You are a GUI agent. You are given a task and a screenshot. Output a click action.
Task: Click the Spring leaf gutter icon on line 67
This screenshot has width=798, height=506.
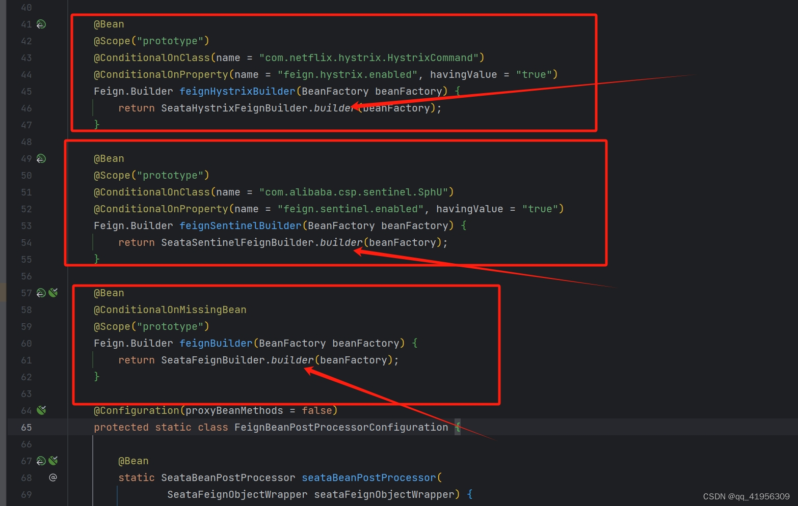tap(53, 461)
